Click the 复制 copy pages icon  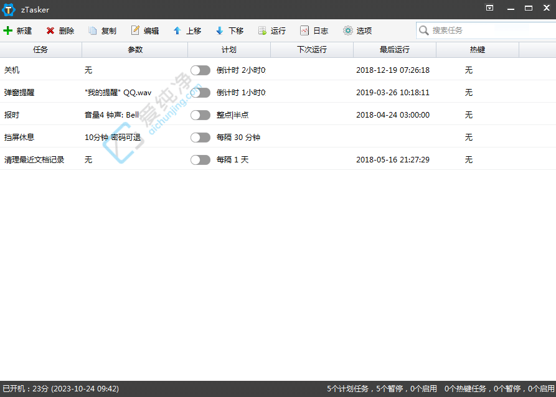pyautogui.click(x=93, y=31)
